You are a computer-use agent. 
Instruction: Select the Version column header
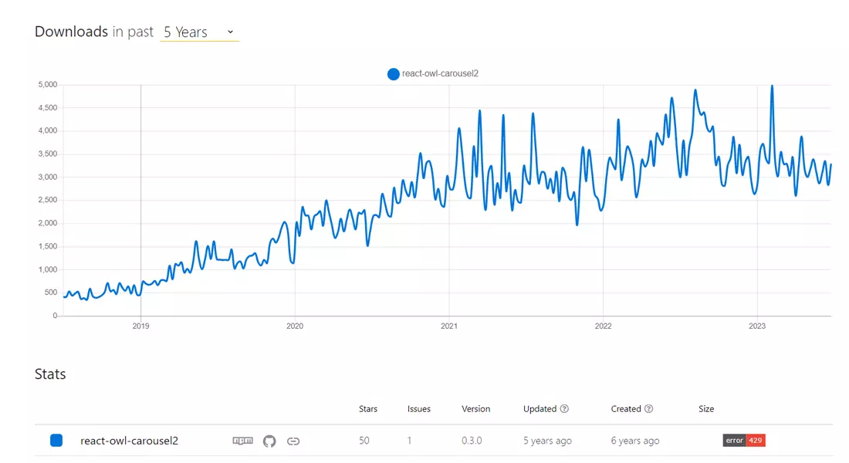click(476, 409)
